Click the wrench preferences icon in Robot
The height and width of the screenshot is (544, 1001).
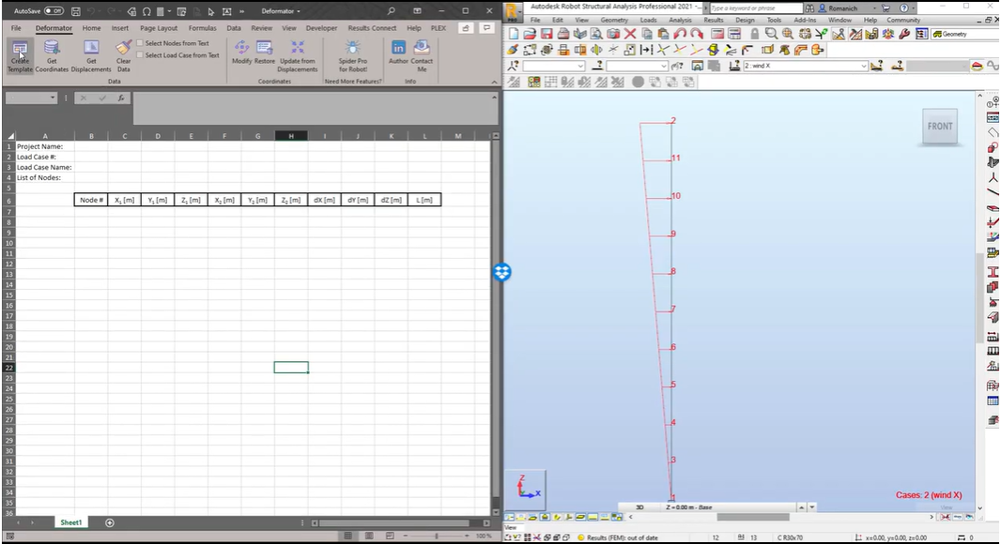point(904,34)
